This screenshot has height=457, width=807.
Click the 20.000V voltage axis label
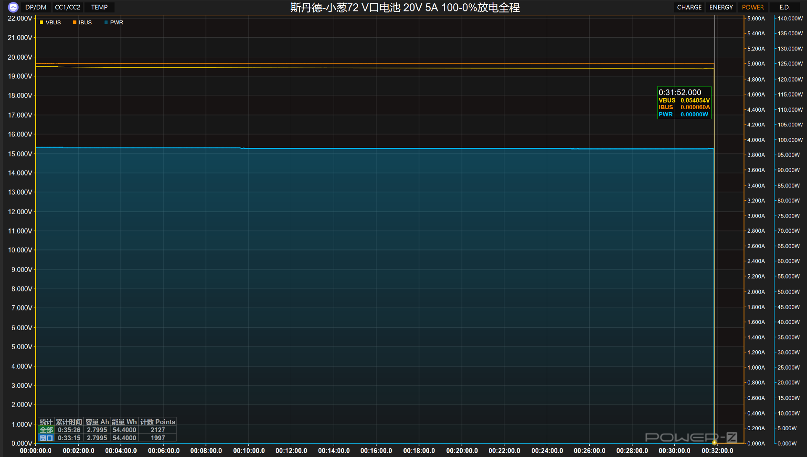tap(20, 57)
